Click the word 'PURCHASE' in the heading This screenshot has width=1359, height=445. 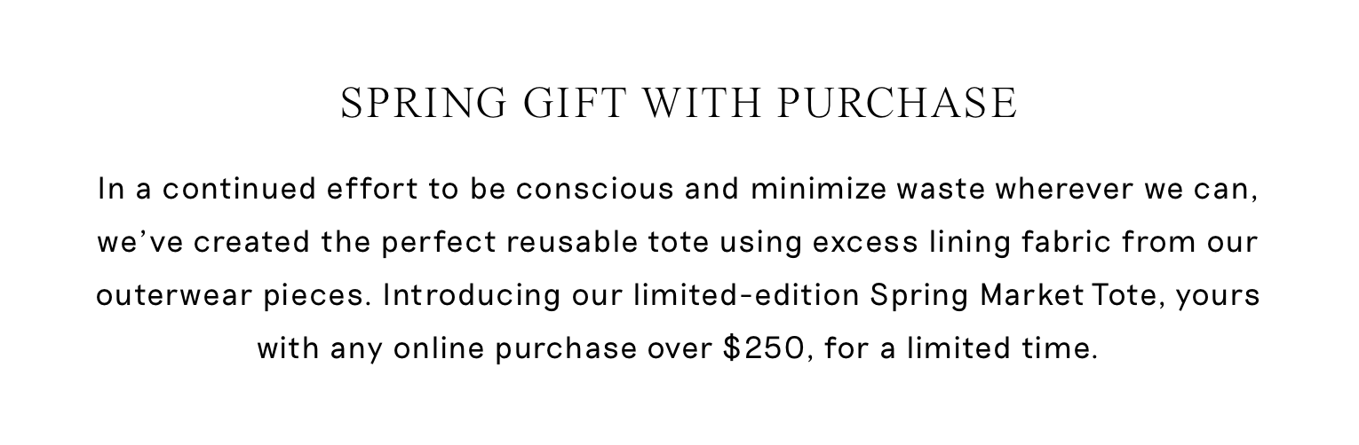click(x=898, y=105)
